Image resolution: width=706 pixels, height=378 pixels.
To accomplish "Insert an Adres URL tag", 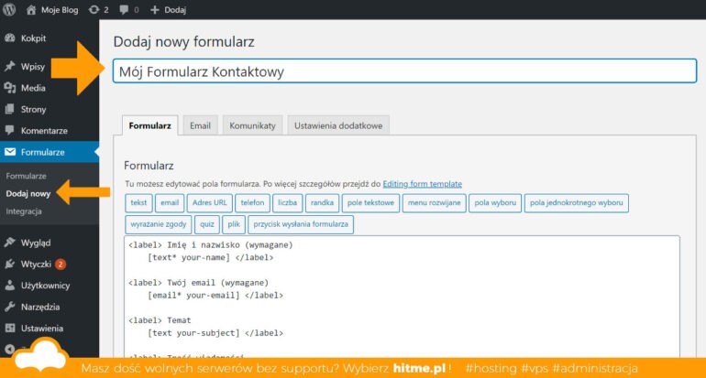I will point(210,202).
